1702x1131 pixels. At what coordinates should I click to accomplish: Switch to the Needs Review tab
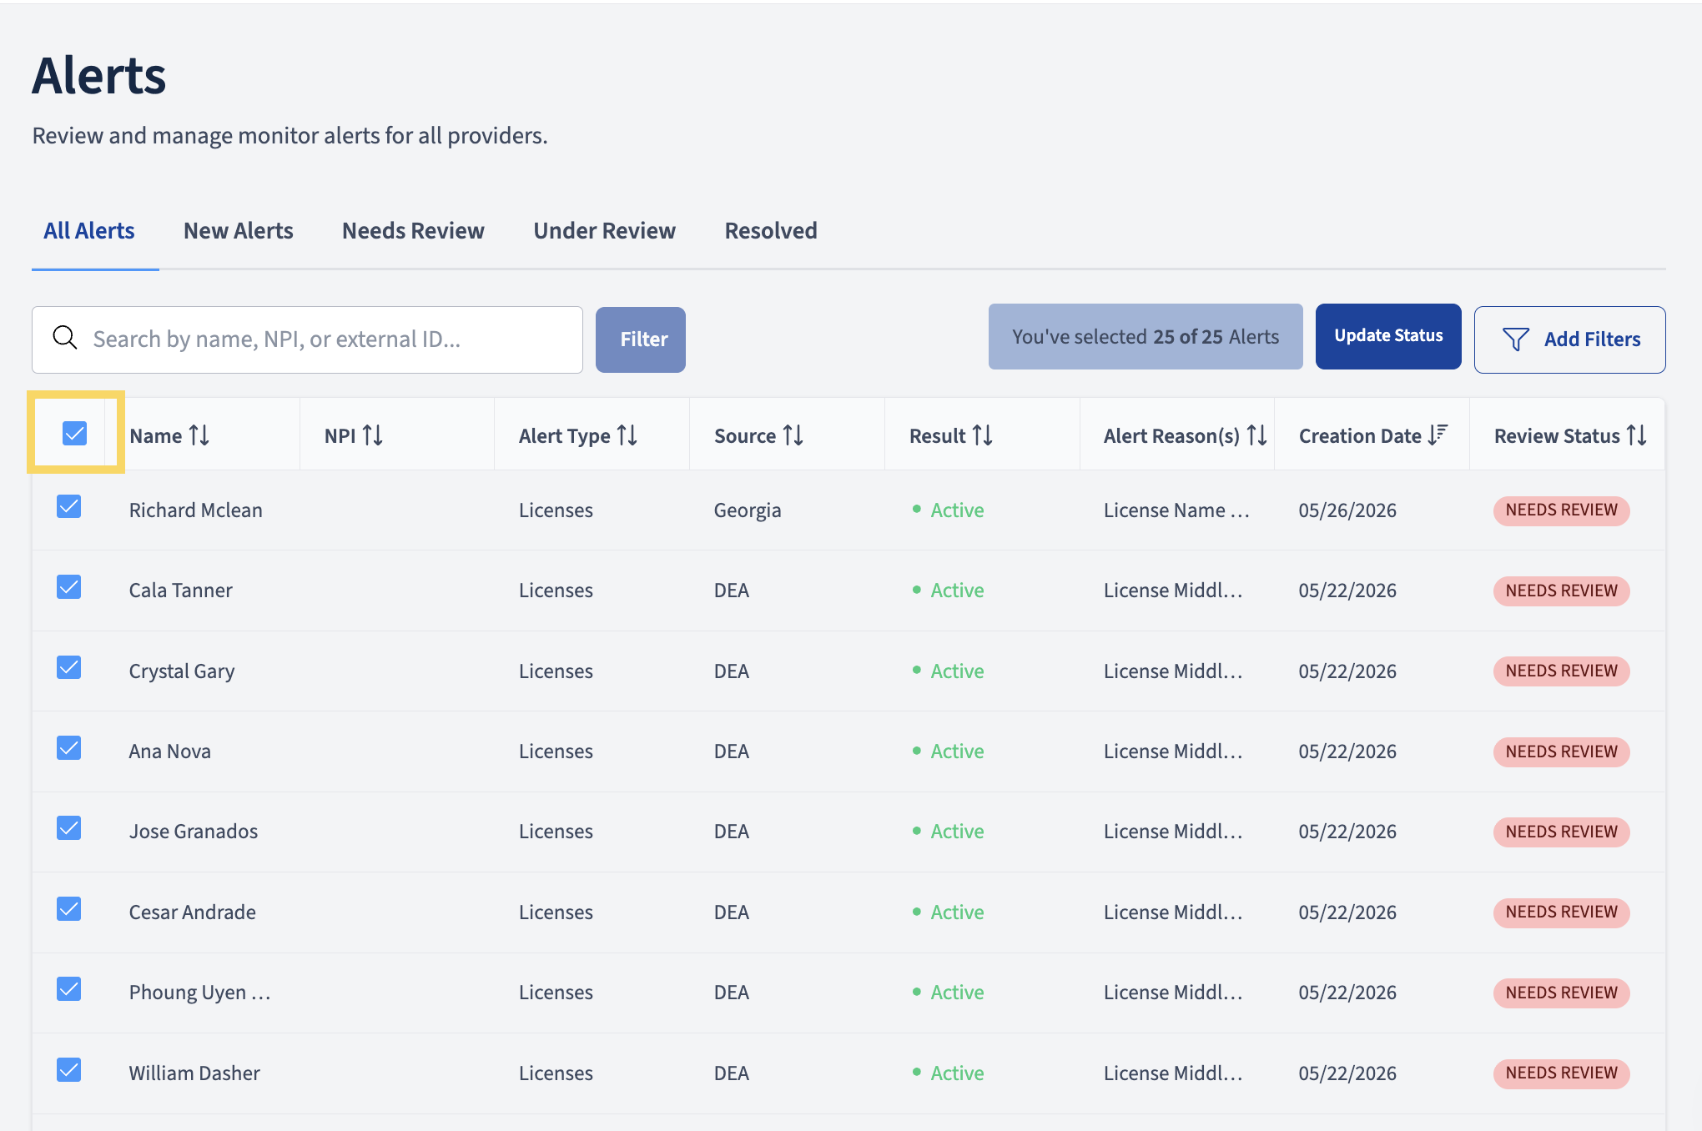tap(413, 231)
